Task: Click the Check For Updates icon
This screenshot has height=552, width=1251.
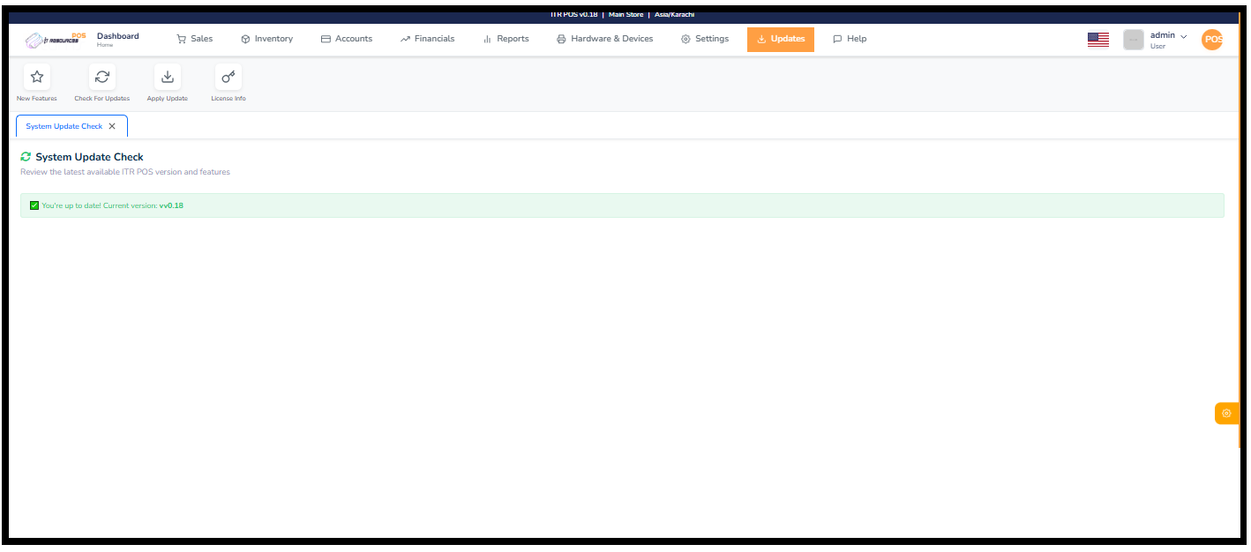Action: [x=101, y=77]
